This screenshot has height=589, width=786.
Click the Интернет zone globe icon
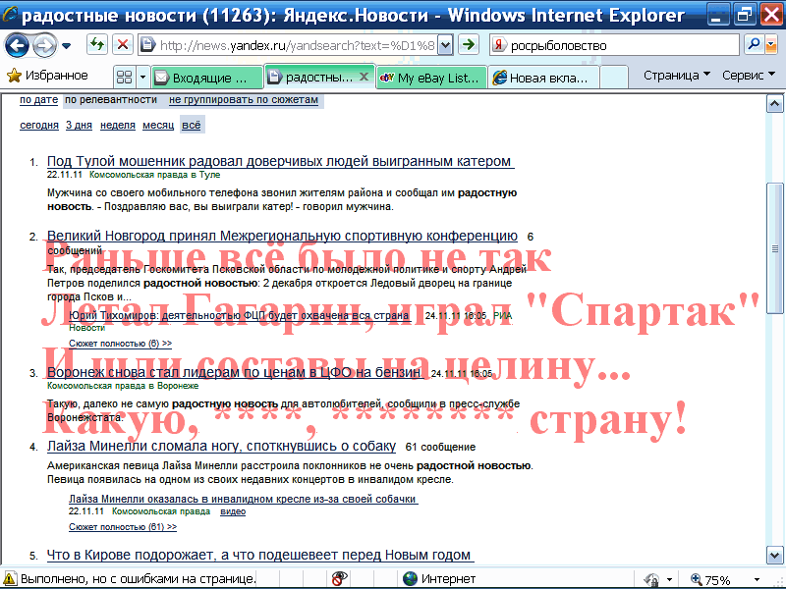410,579
